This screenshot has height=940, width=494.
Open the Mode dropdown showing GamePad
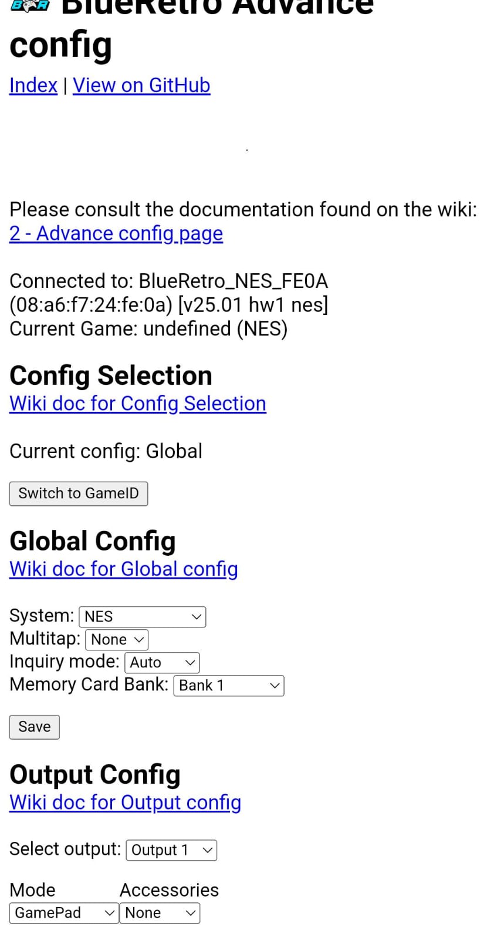(64, 913)
